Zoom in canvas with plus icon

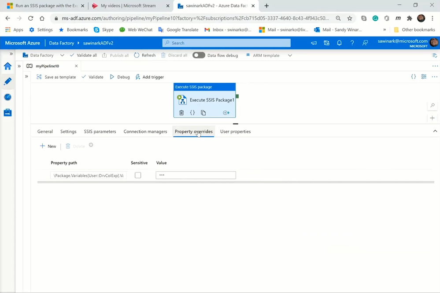[432, 118]
